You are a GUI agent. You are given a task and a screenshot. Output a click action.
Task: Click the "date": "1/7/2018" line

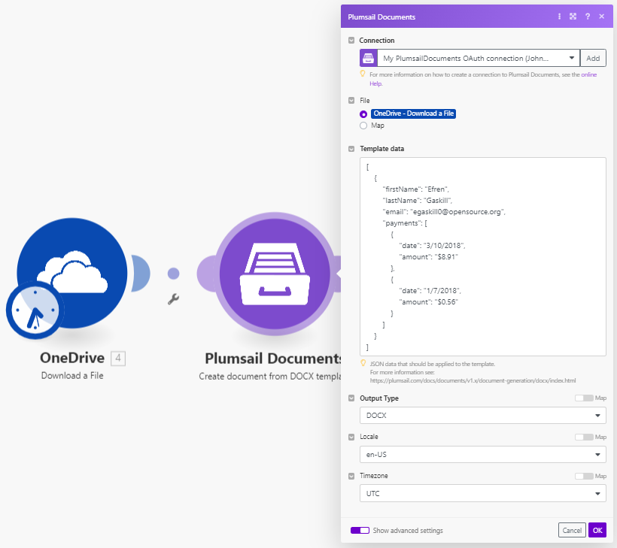click(x=430, y=291)
